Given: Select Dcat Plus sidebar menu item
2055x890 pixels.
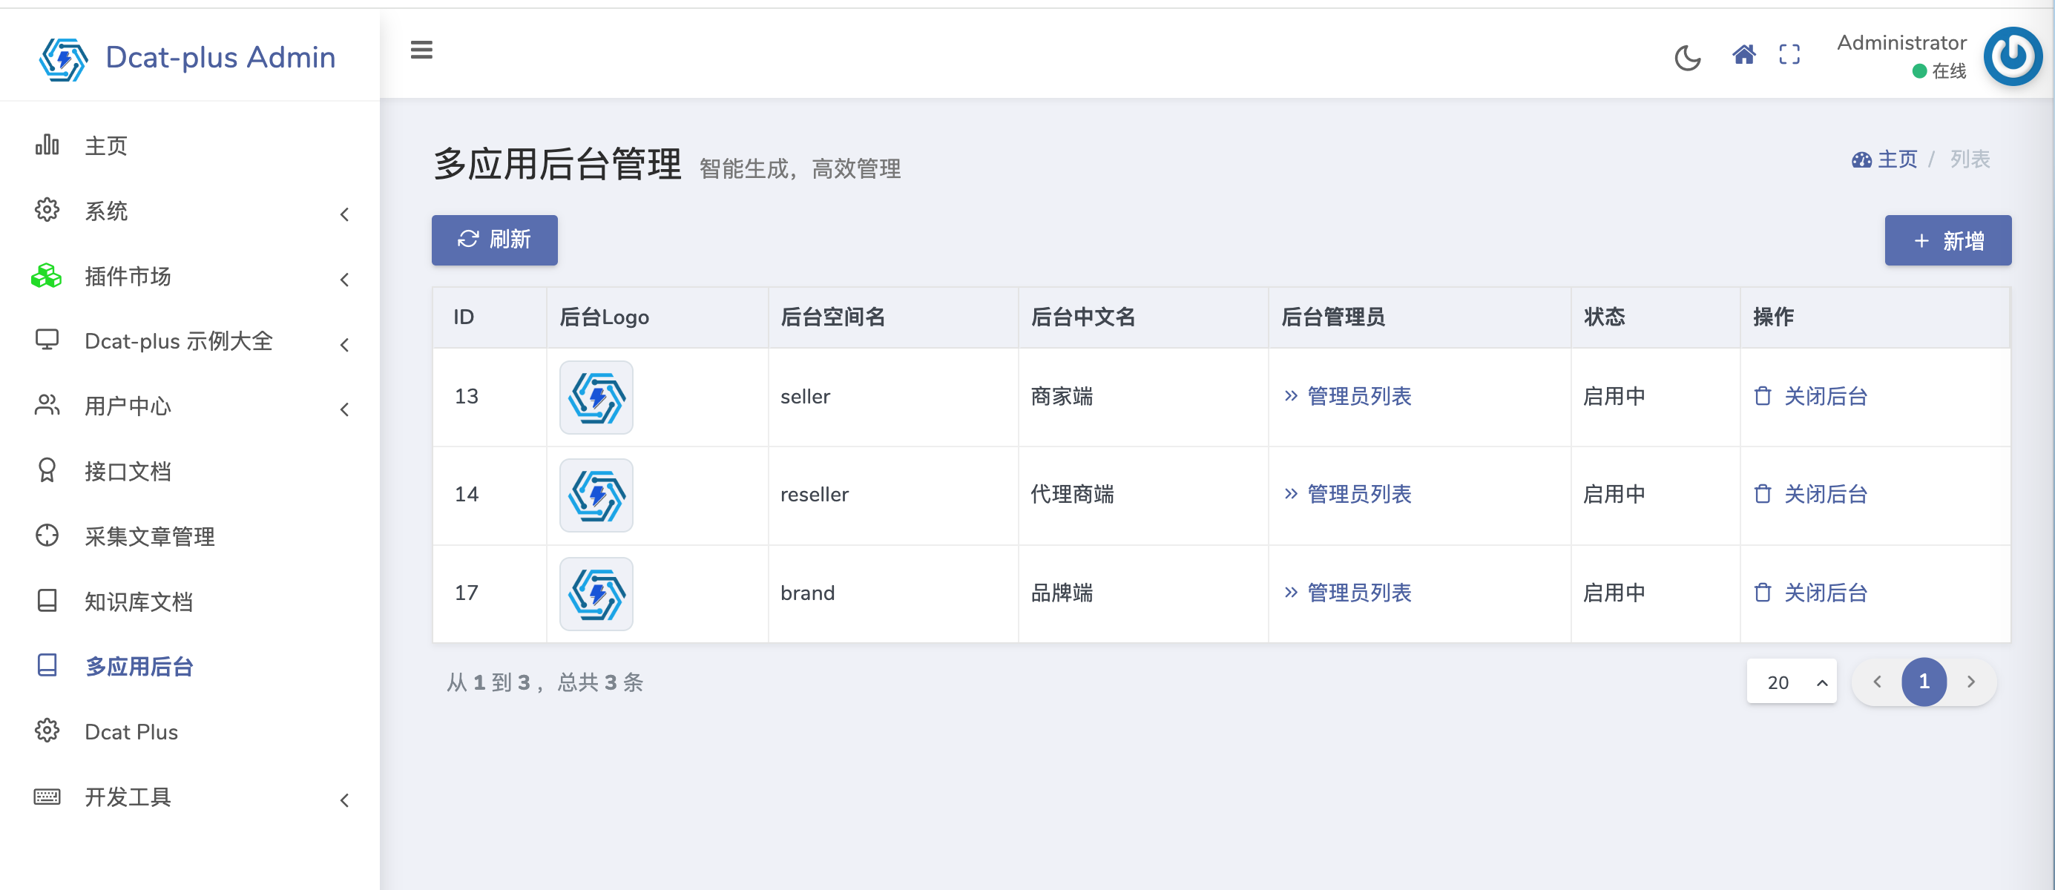Looking at the screenshot, I should [131, 731].
